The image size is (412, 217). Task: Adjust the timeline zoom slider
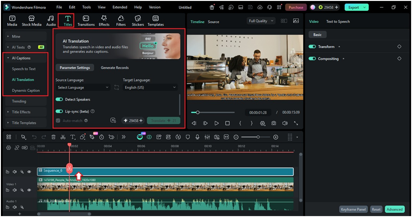(x=258, y=137)
